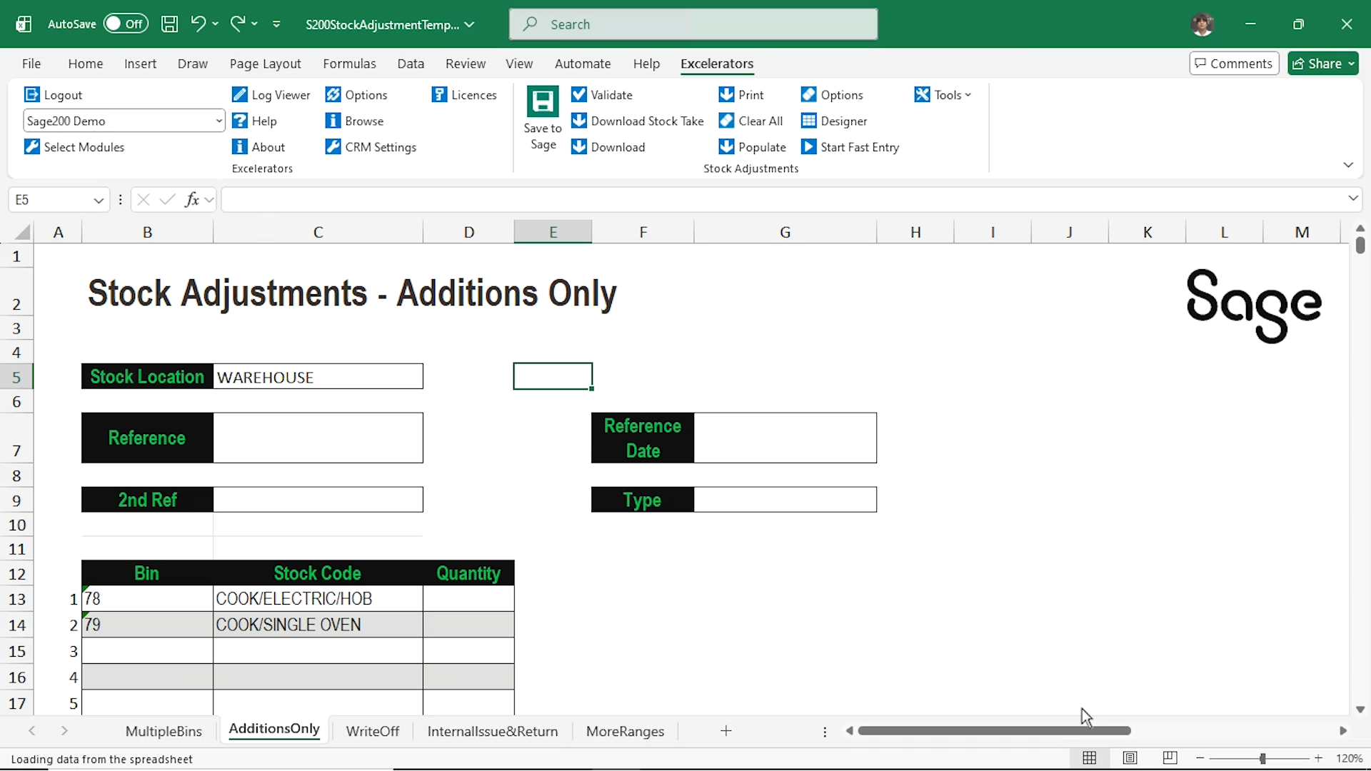This screenshot has width=1371, height=771.
Task: Switch to the WriteOff sheet tab
Action: 372,731
